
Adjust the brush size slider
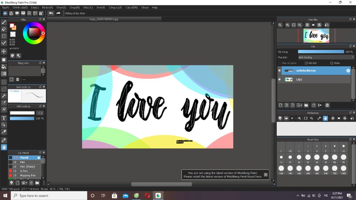22,113
